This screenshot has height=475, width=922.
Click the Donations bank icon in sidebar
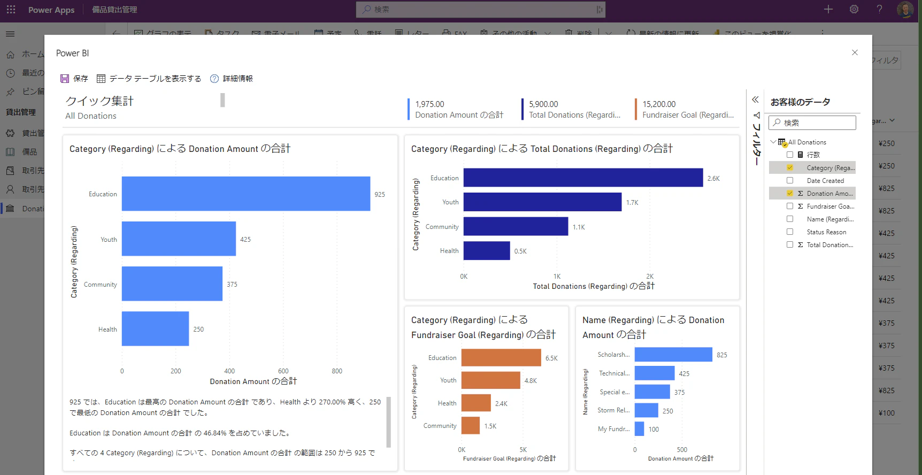point(10,209)
